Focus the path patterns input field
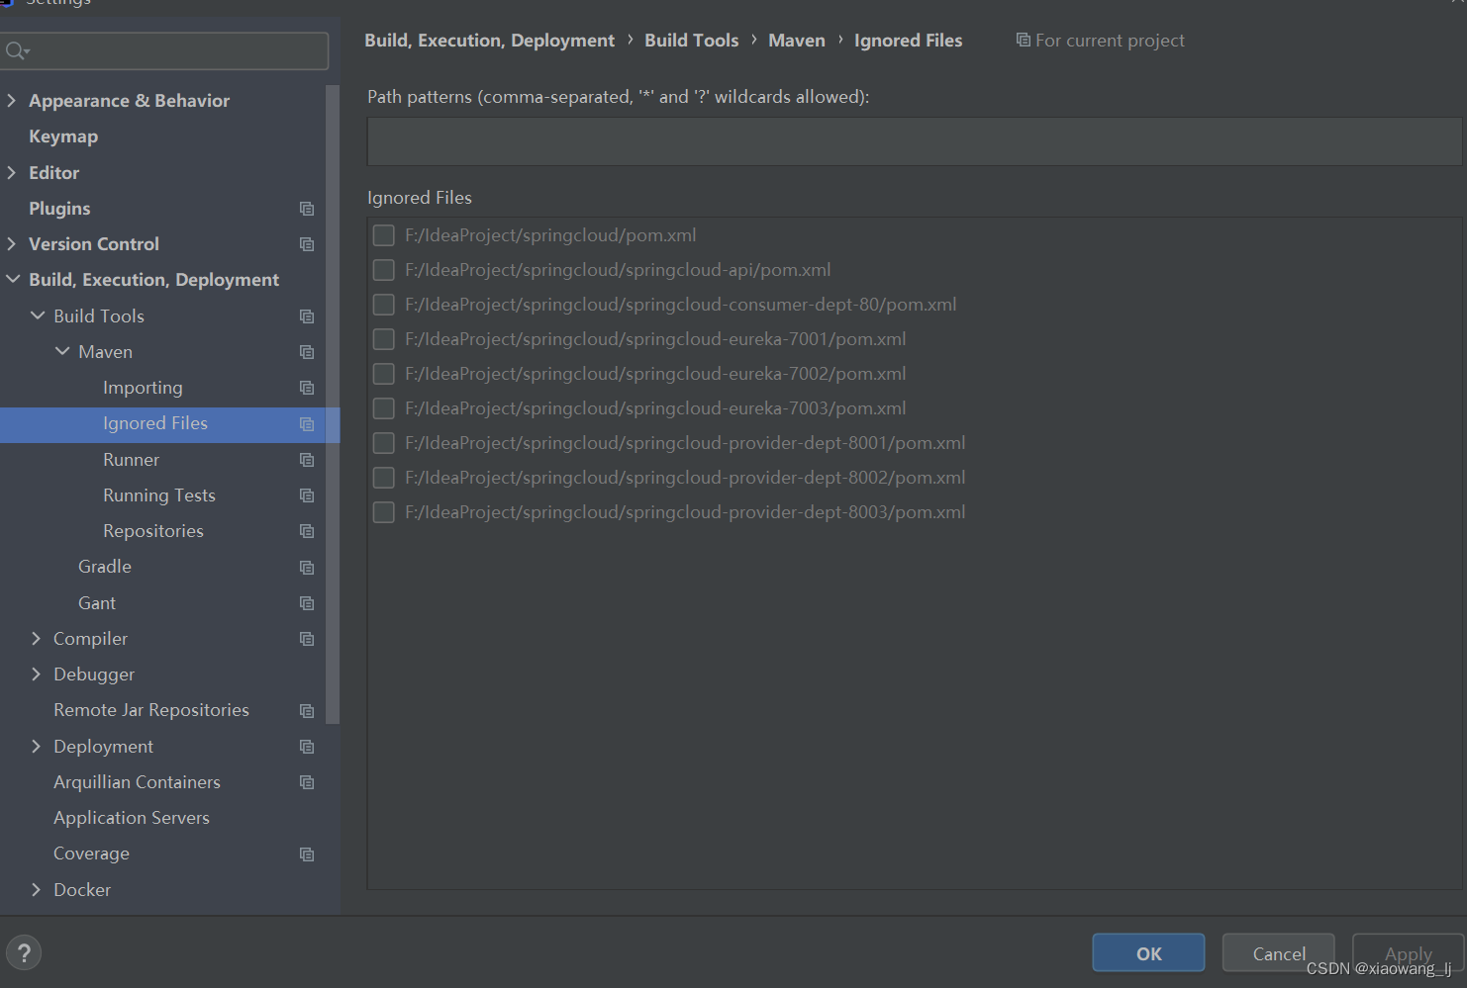 (x=913, y=141)
